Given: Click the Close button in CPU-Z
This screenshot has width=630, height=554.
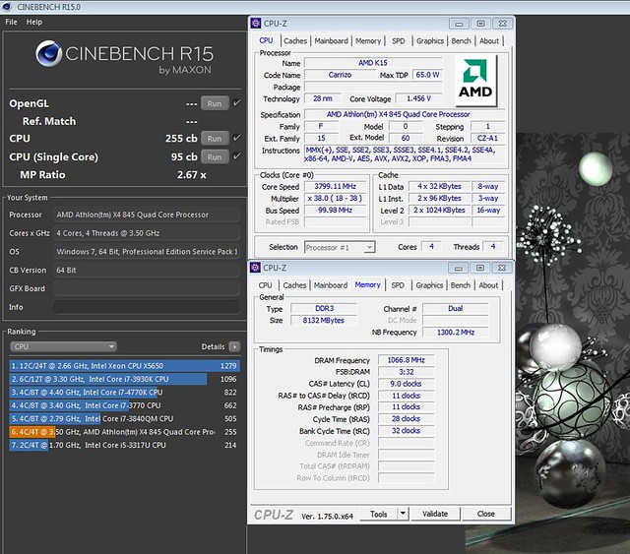Looking at the screenshot, I should tap(486, 514).
